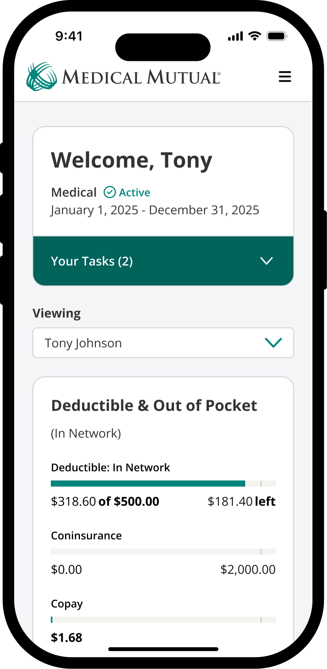Tap the plan date range text
Image resolution: width=327 pixels, height=669 pixels.
tap(155, 210)
